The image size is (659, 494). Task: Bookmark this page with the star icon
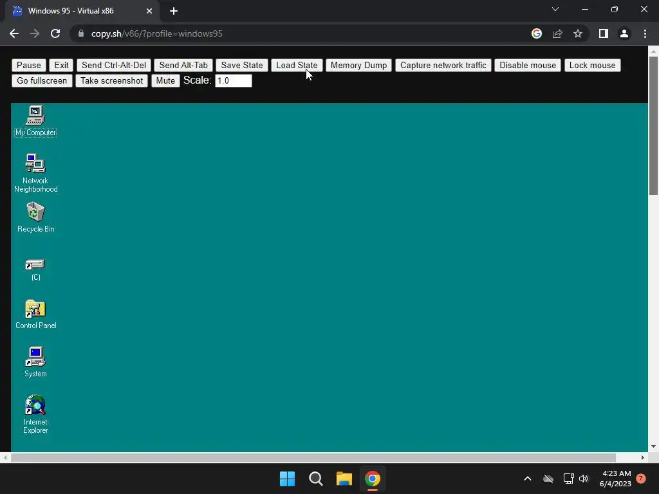click(x=578, y=33)
